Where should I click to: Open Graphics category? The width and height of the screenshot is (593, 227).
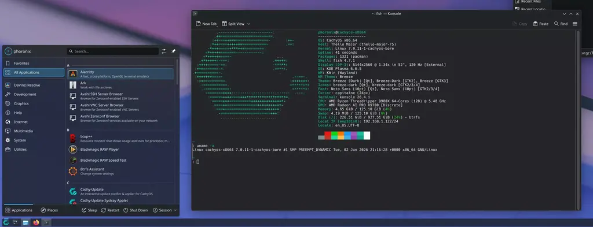pos(34,103)
